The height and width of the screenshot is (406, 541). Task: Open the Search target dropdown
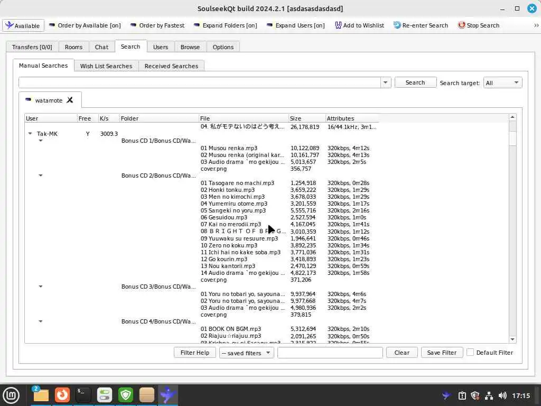(x=502, y=83)
